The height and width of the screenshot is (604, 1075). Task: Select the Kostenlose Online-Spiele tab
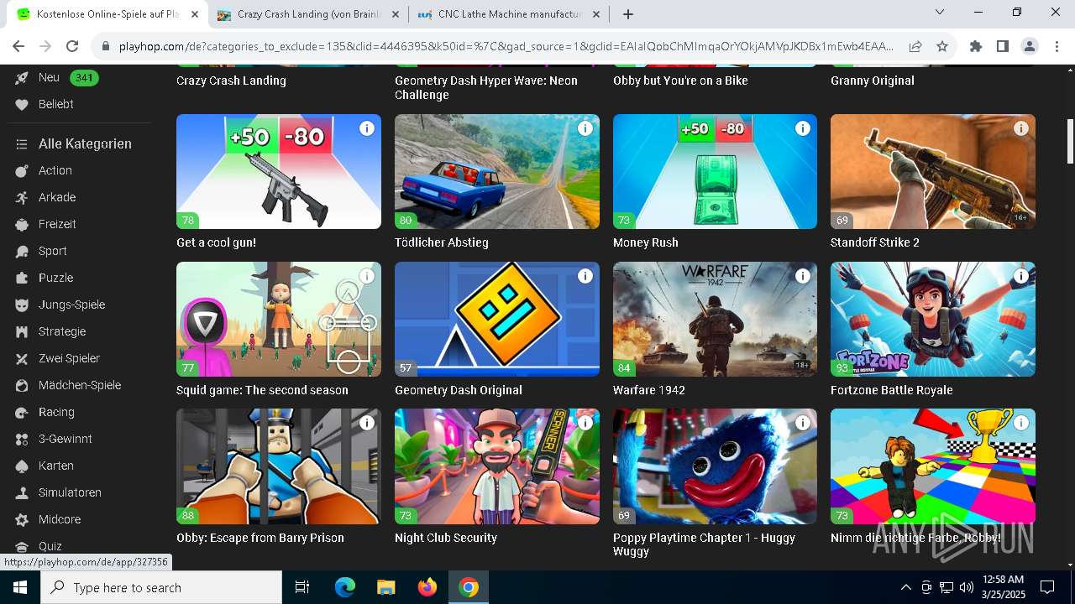click(x=107, y=14)
